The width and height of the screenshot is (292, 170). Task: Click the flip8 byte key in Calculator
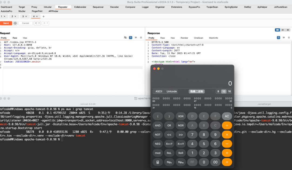[169, 162]
